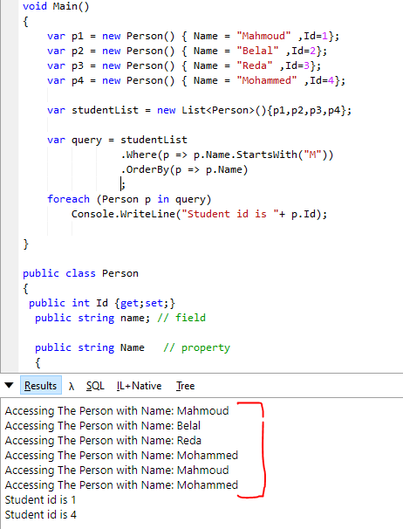Click result line 'Accessing The Person with Name: Belal'
403x529 pixels.
(103, 425)
